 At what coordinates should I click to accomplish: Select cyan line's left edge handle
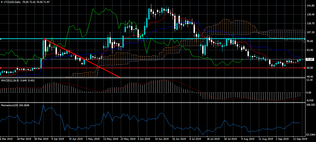tap(1, 39)
